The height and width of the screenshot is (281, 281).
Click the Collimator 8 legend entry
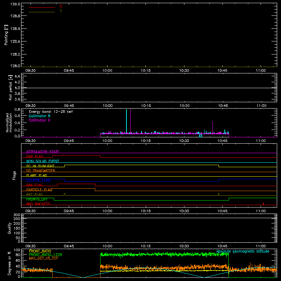[39, 116]
